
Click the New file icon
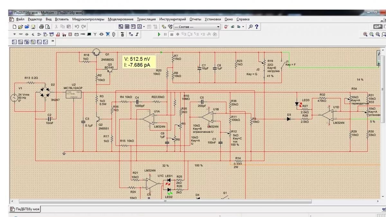pos(14,27)
